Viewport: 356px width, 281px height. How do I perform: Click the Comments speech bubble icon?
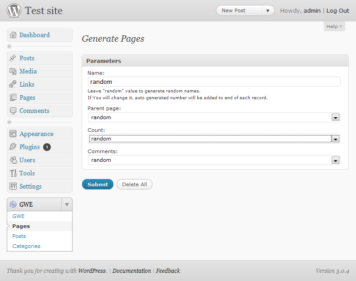[x=13, y=111]
